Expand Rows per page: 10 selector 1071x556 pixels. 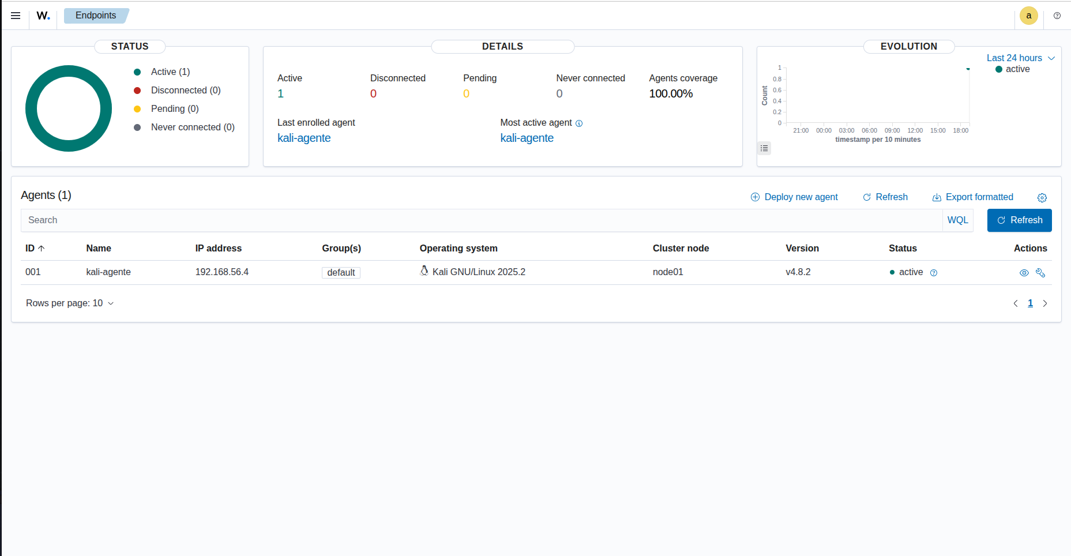click(x=70, y=303)
